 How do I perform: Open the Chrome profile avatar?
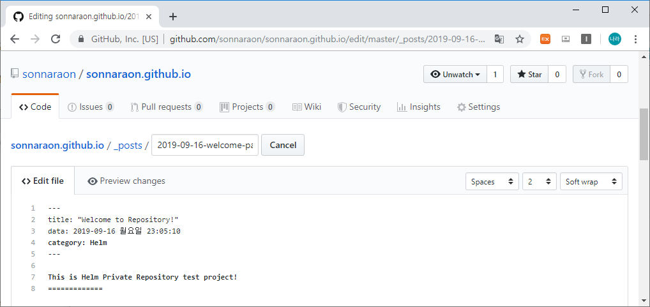615,40
